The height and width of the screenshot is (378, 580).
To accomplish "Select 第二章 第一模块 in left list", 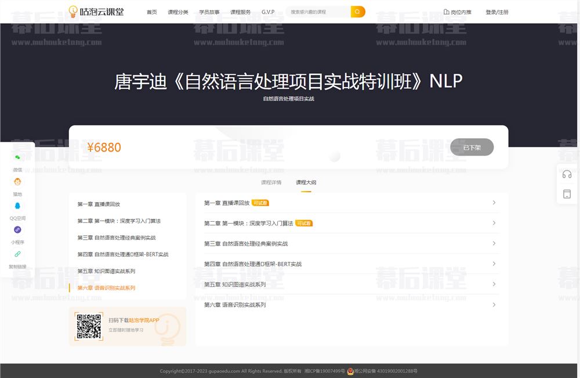I will (x=119, y=221).
